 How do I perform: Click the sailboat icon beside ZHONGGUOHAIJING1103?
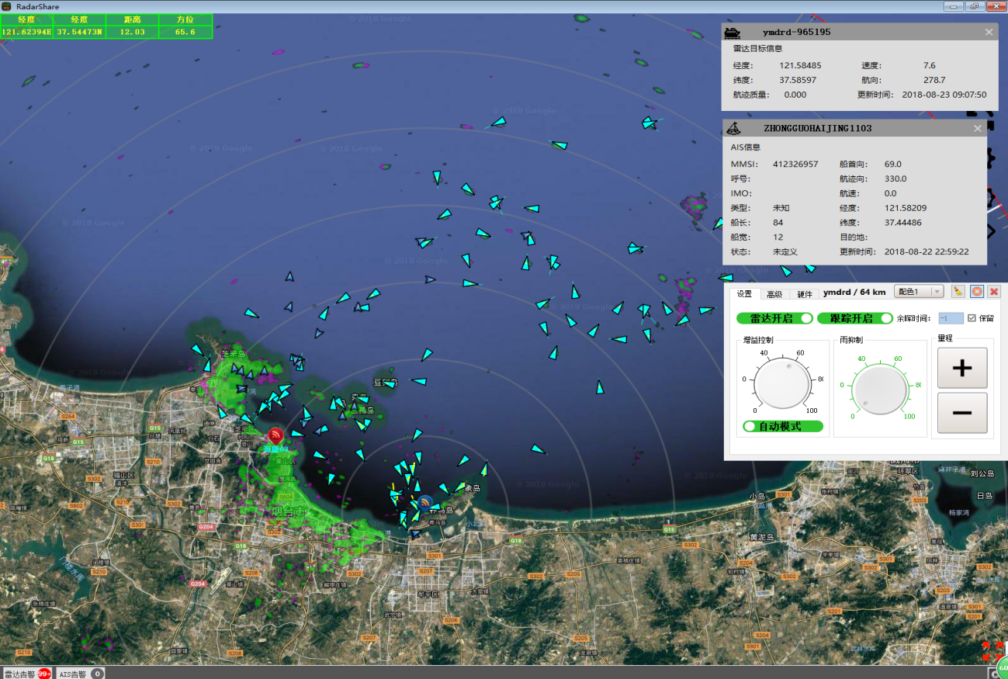pos(733,128)
